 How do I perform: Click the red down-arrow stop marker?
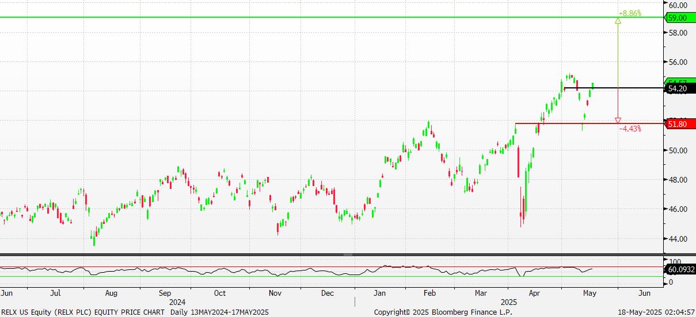[618, 120]
